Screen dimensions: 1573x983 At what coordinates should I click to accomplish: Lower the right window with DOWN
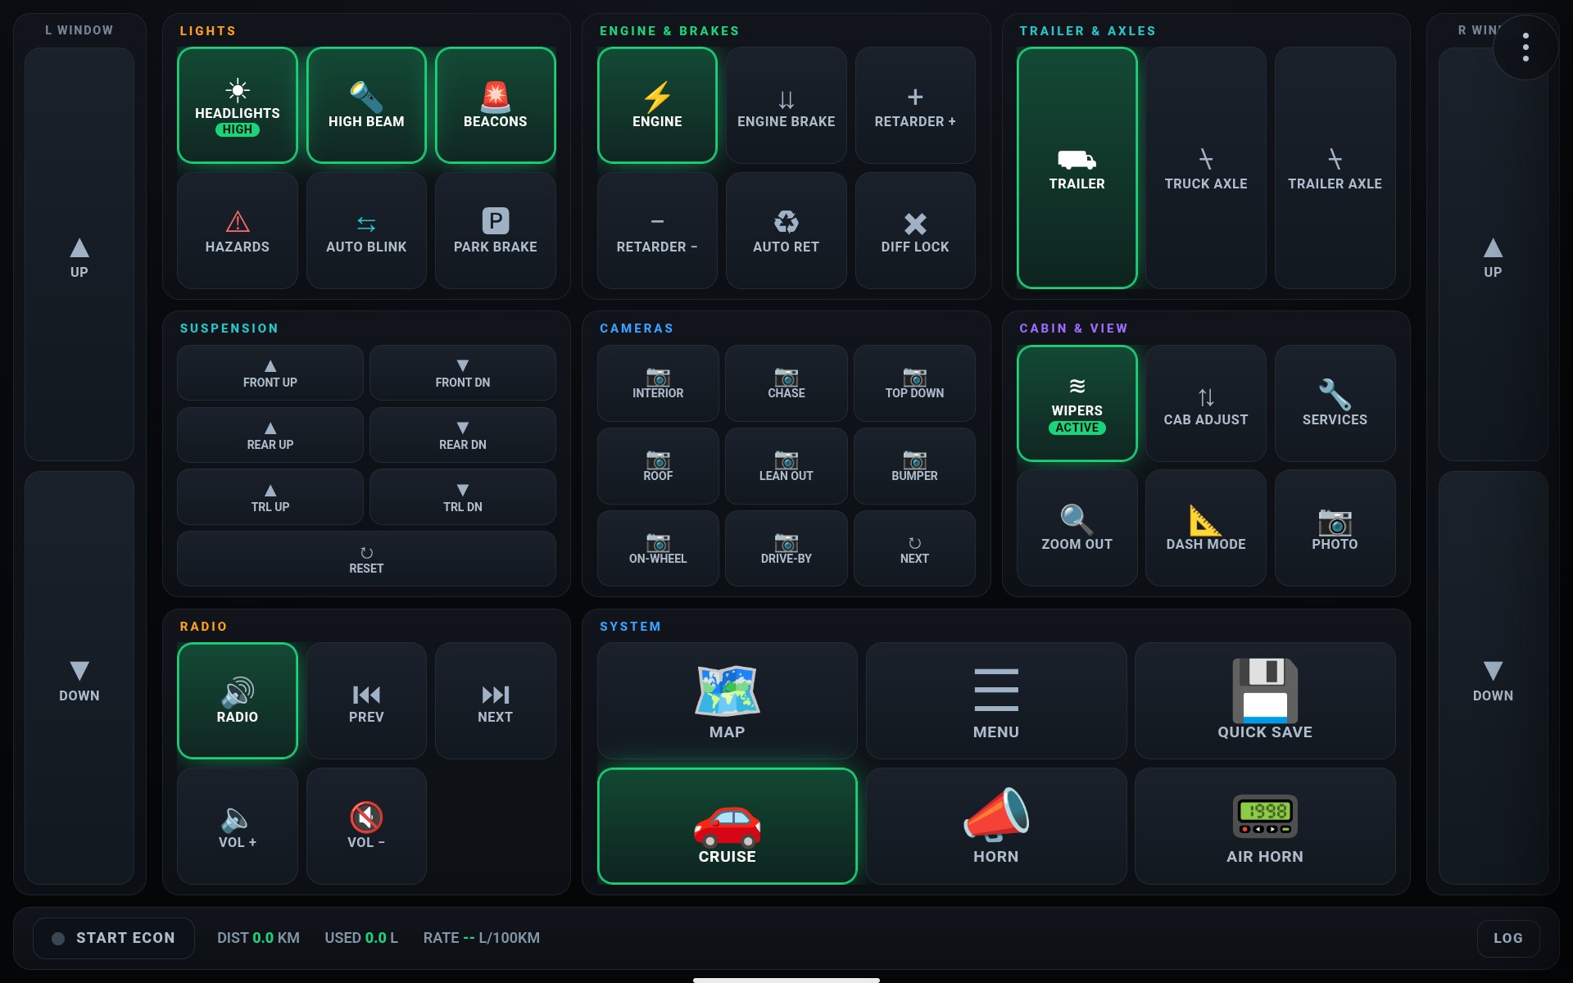point(1493,677)
